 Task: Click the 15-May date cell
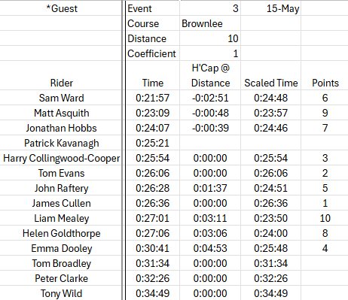270,8
